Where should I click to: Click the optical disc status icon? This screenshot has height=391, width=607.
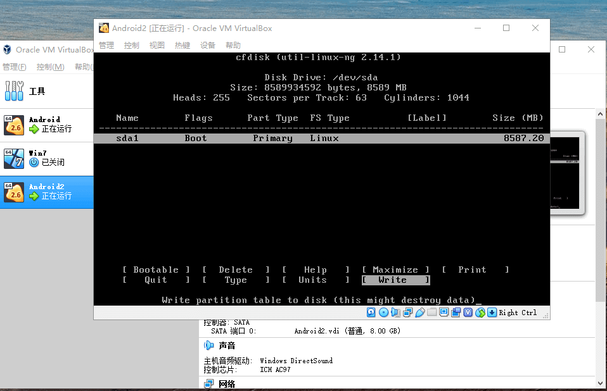pyautogui.click(x=383, y=313)
